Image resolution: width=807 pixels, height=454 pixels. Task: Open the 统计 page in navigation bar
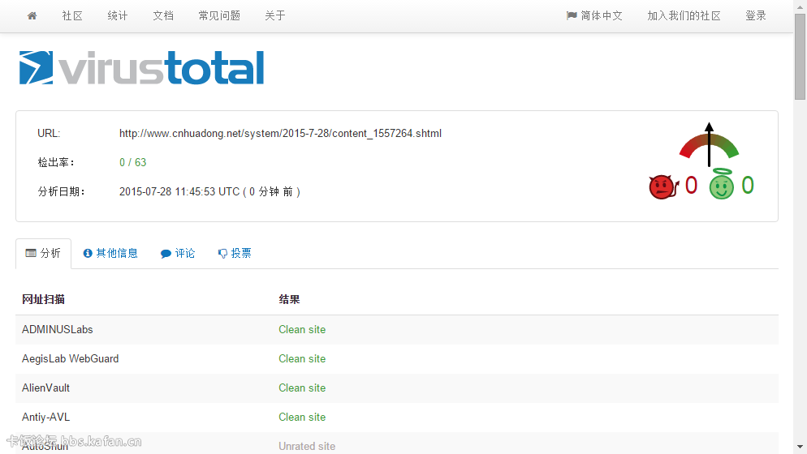[x=118, y=16]
